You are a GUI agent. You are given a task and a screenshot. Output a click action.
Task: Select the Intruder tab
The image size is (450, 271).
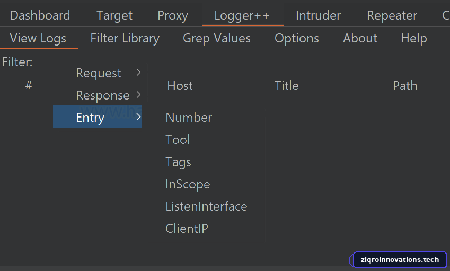pyautogui.click(x=318, y=15)
